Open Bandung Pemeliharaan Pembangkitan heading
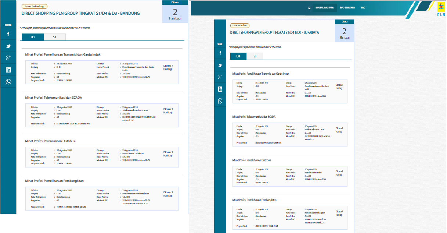 (x=54, y=181)
